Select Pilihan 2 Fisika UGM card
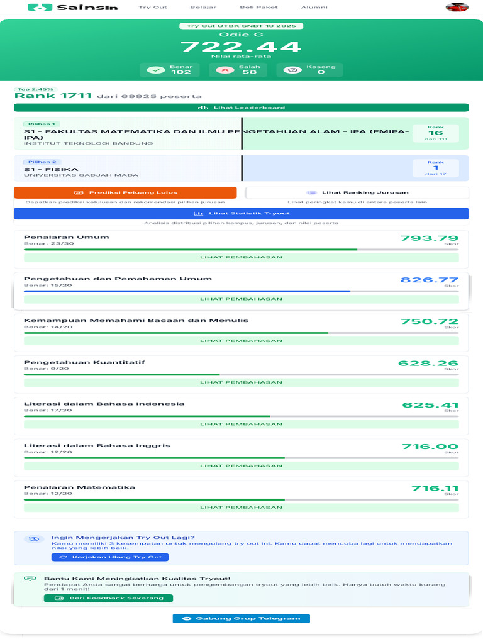The image size is (483, 644). pyautogui.click(x=241, y=169)
